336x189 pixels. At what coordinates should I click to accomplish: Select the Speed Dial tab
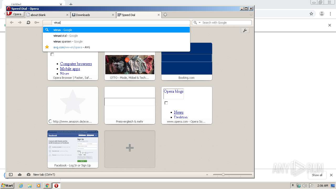coord(139,15)
